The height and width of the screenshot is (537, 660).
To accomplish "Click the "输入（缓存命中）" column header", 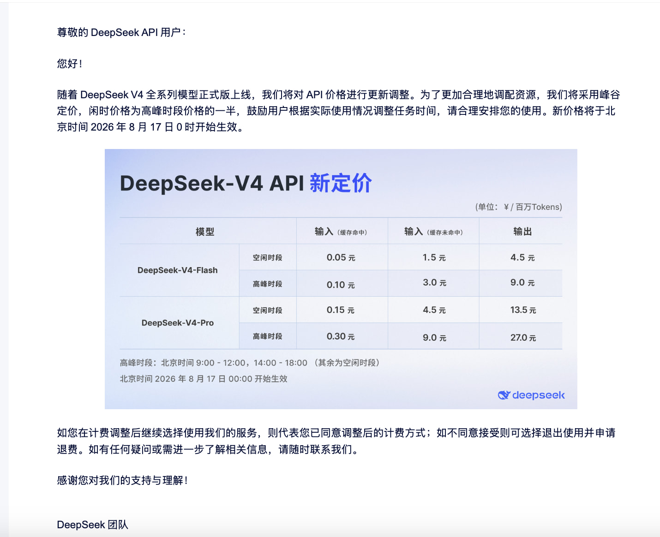I will [341, 232].
